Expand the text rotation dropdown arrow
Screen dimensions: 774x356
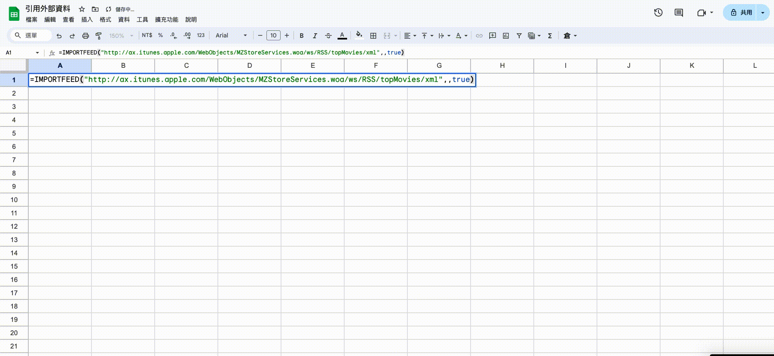pyautogui.click(x=466, y=36)
